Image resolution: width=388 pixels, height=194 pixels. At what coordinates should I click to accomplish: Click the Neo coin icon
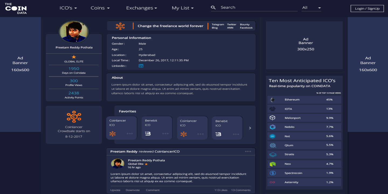point(273,164)
